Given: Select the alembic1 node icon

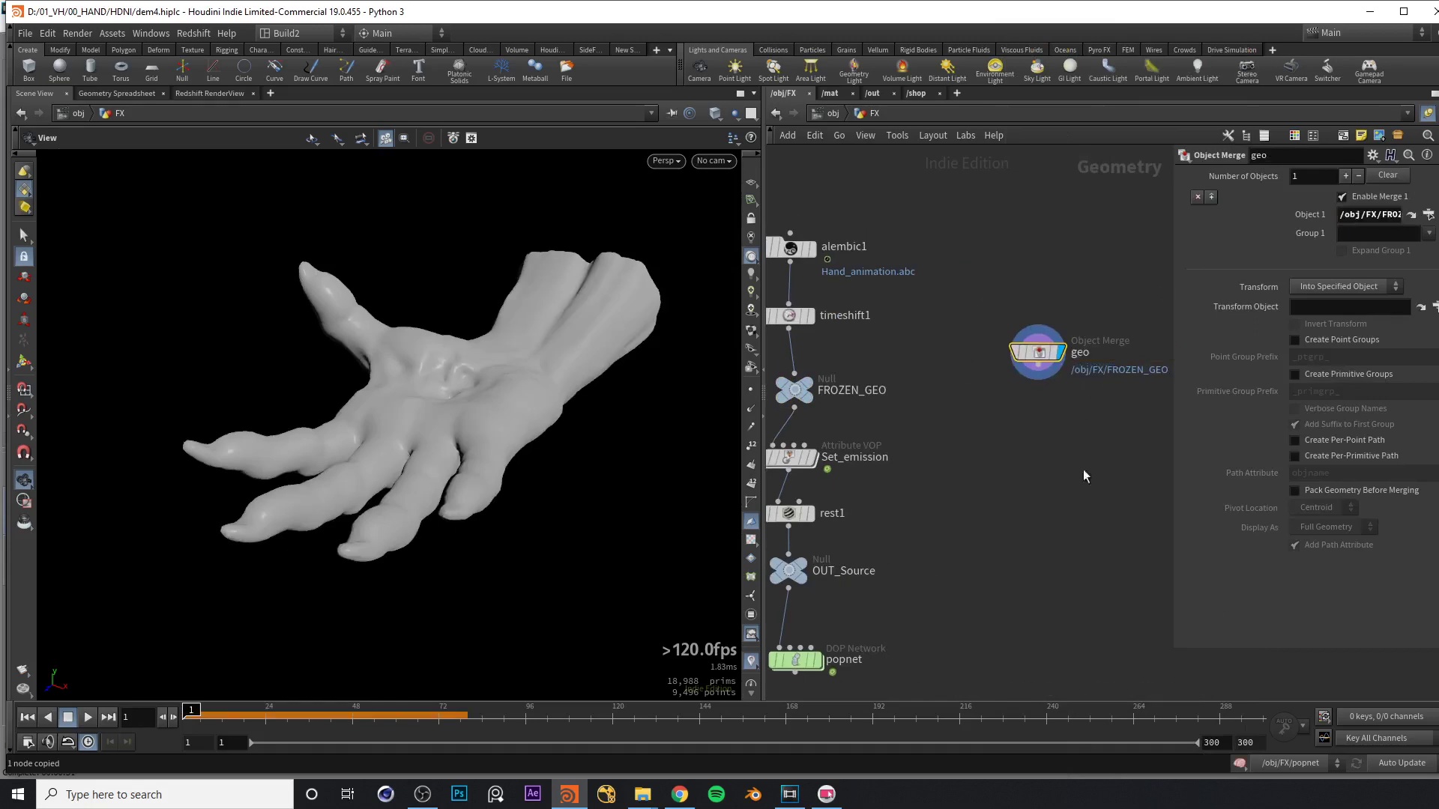Looking at the screenshot, I should [x=791, y=249].
